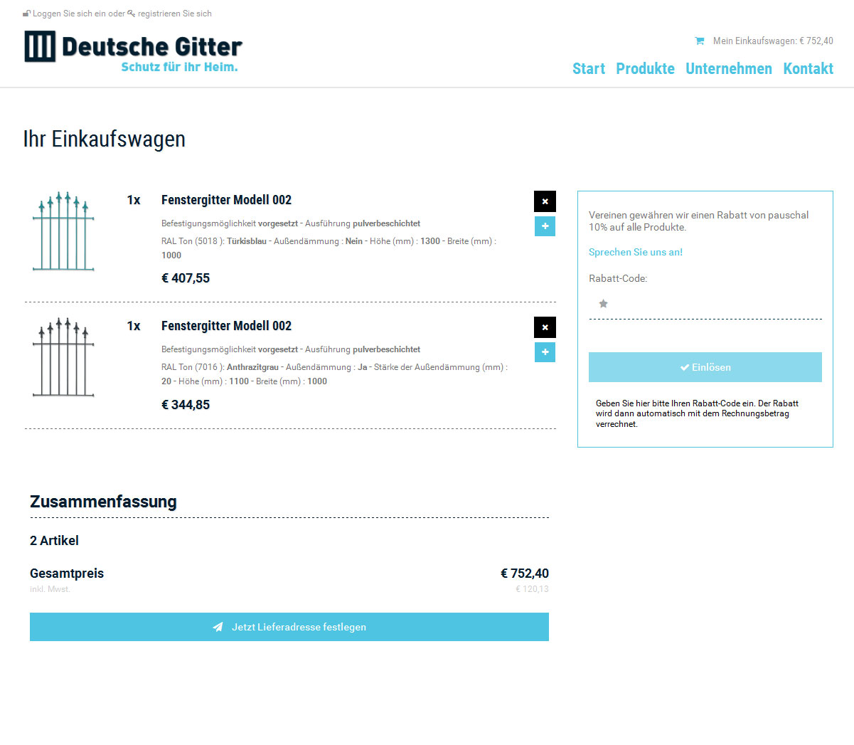Click the tax amount '€ 120,13'
This screenshot has height=745, width=854.
coord(532,589)
